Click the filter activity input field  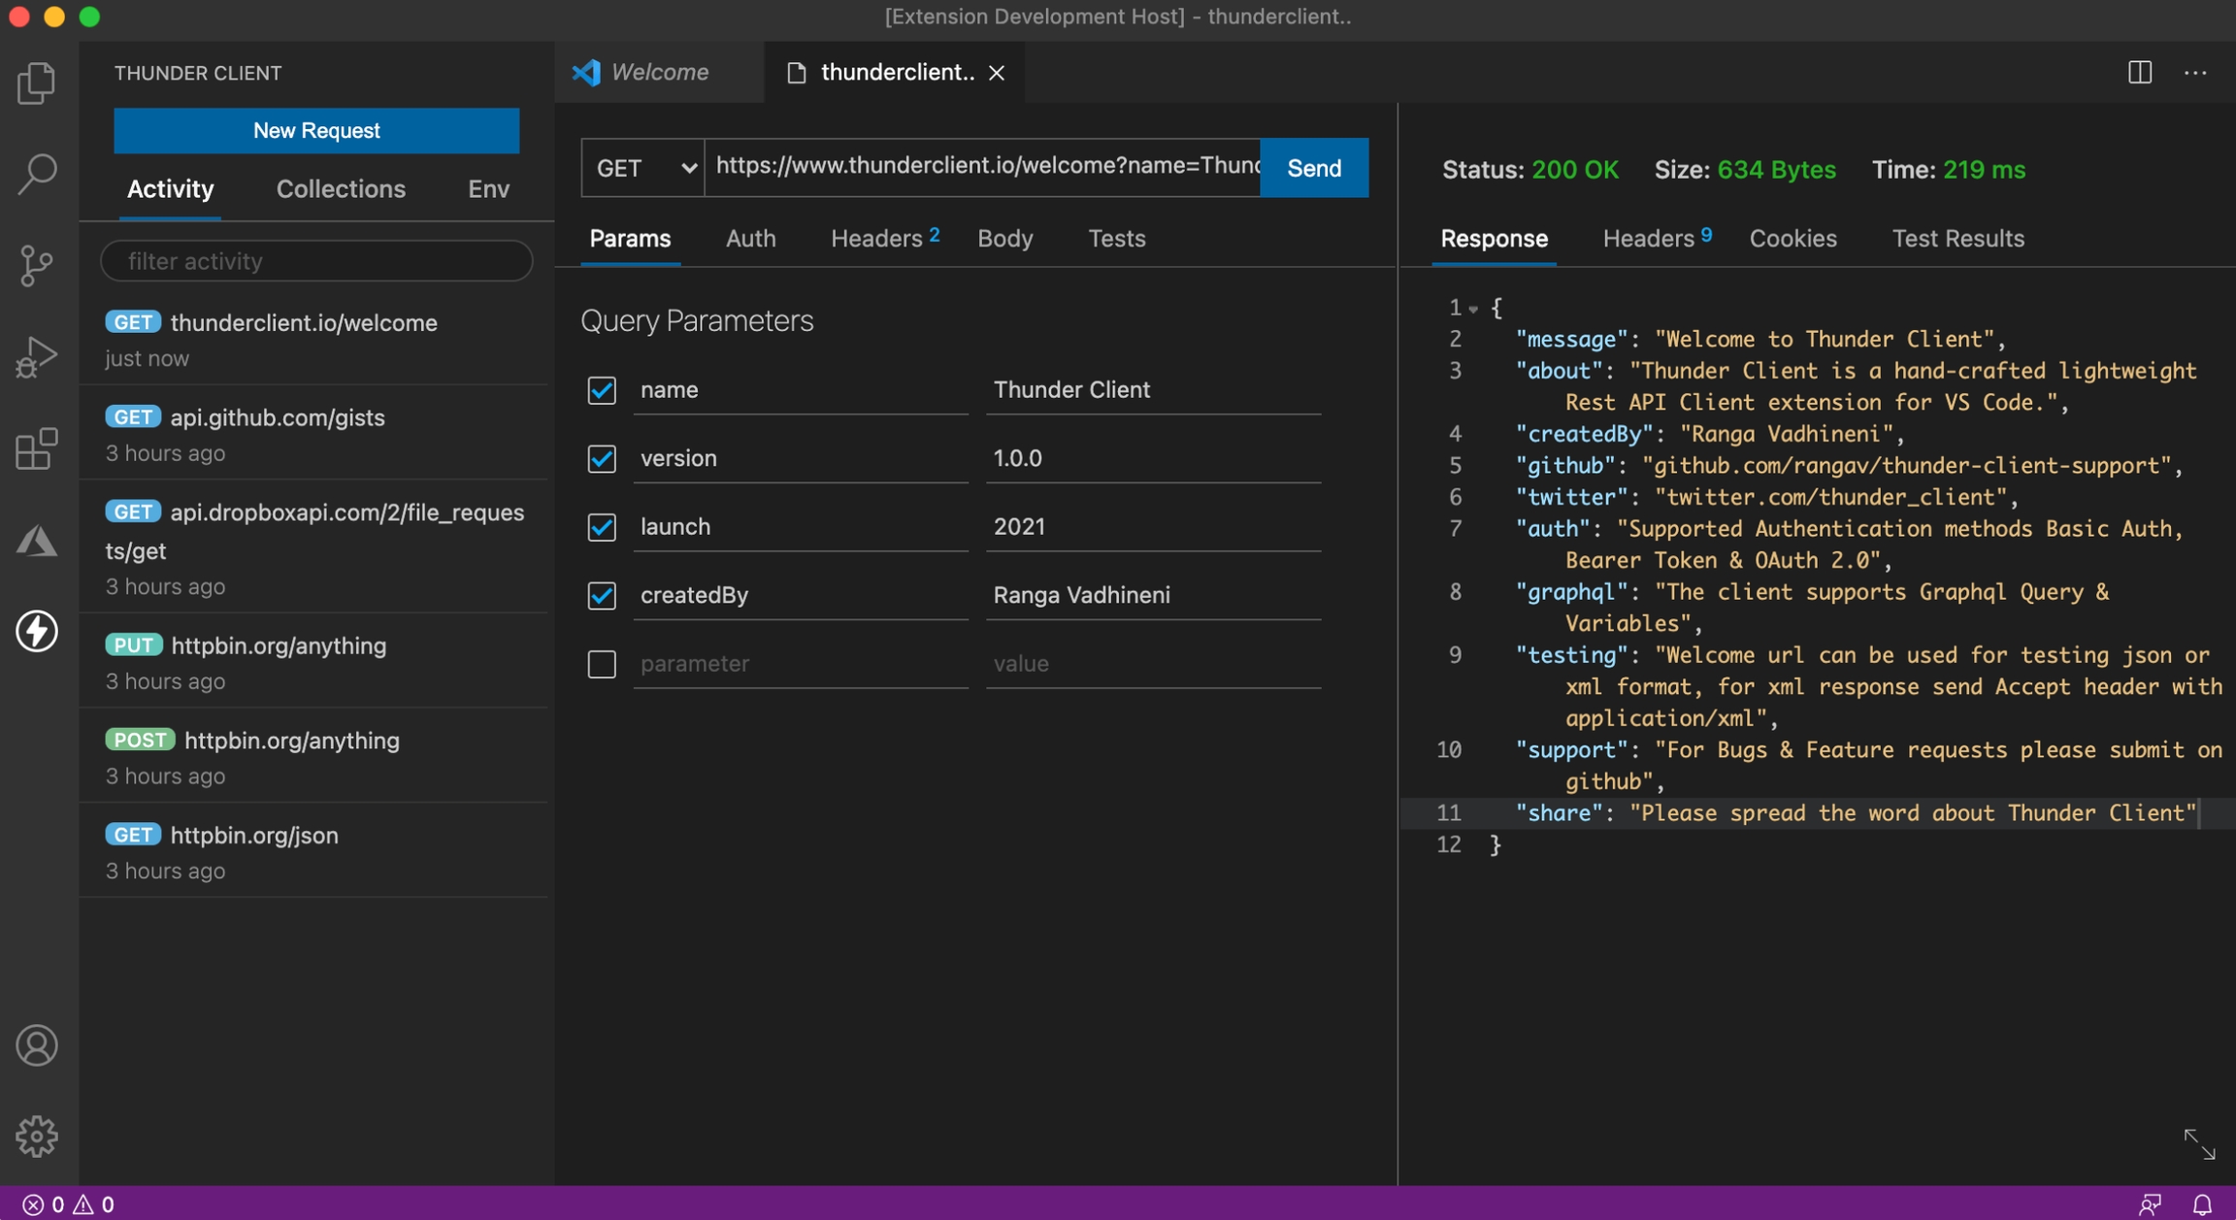[x=316, y=261]
